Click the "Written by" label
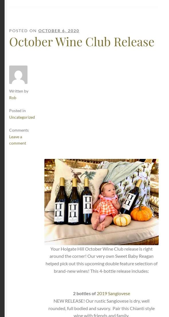 [19, 91]
